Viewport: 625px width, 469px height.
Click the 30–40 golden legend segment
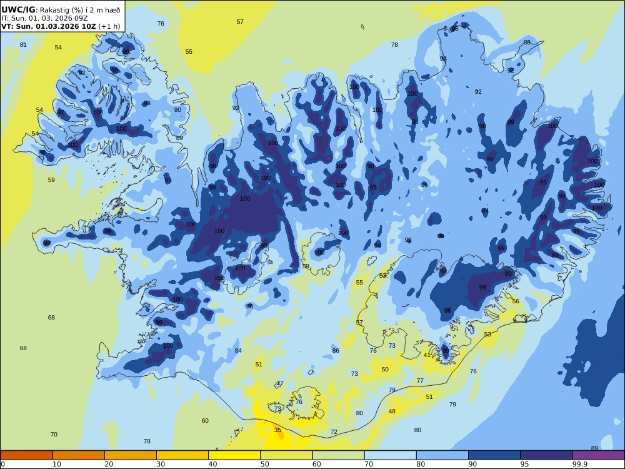click(182, 455)
